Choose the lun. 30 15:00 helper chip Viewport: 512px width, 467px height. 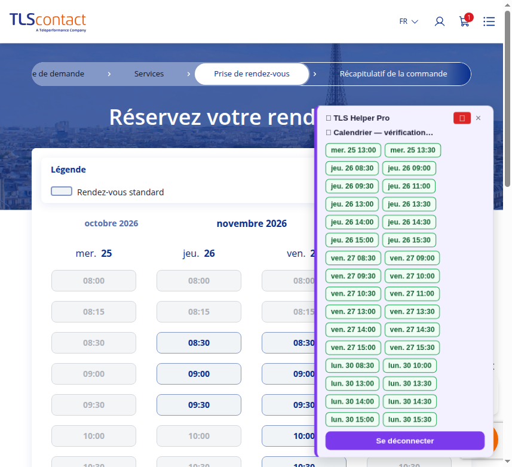[352, 419]
